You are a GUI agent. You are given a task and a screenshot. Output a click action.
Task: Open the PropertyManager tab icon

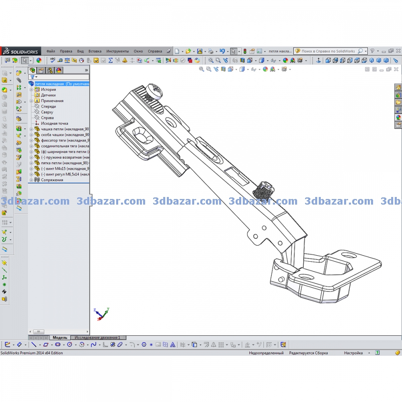tap(41, 70)
